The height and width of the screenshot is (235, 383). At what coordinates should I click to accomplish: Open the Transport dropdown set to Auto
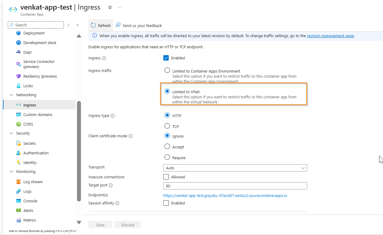point(235,168)
